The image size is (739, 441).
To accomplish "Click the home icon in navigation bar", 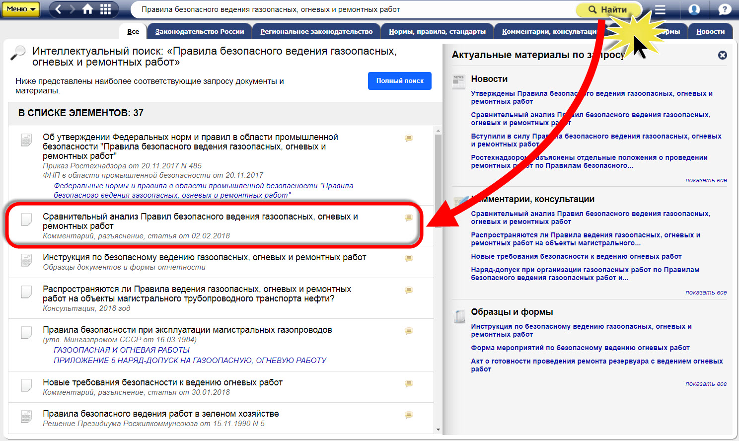I will [87, 9].
